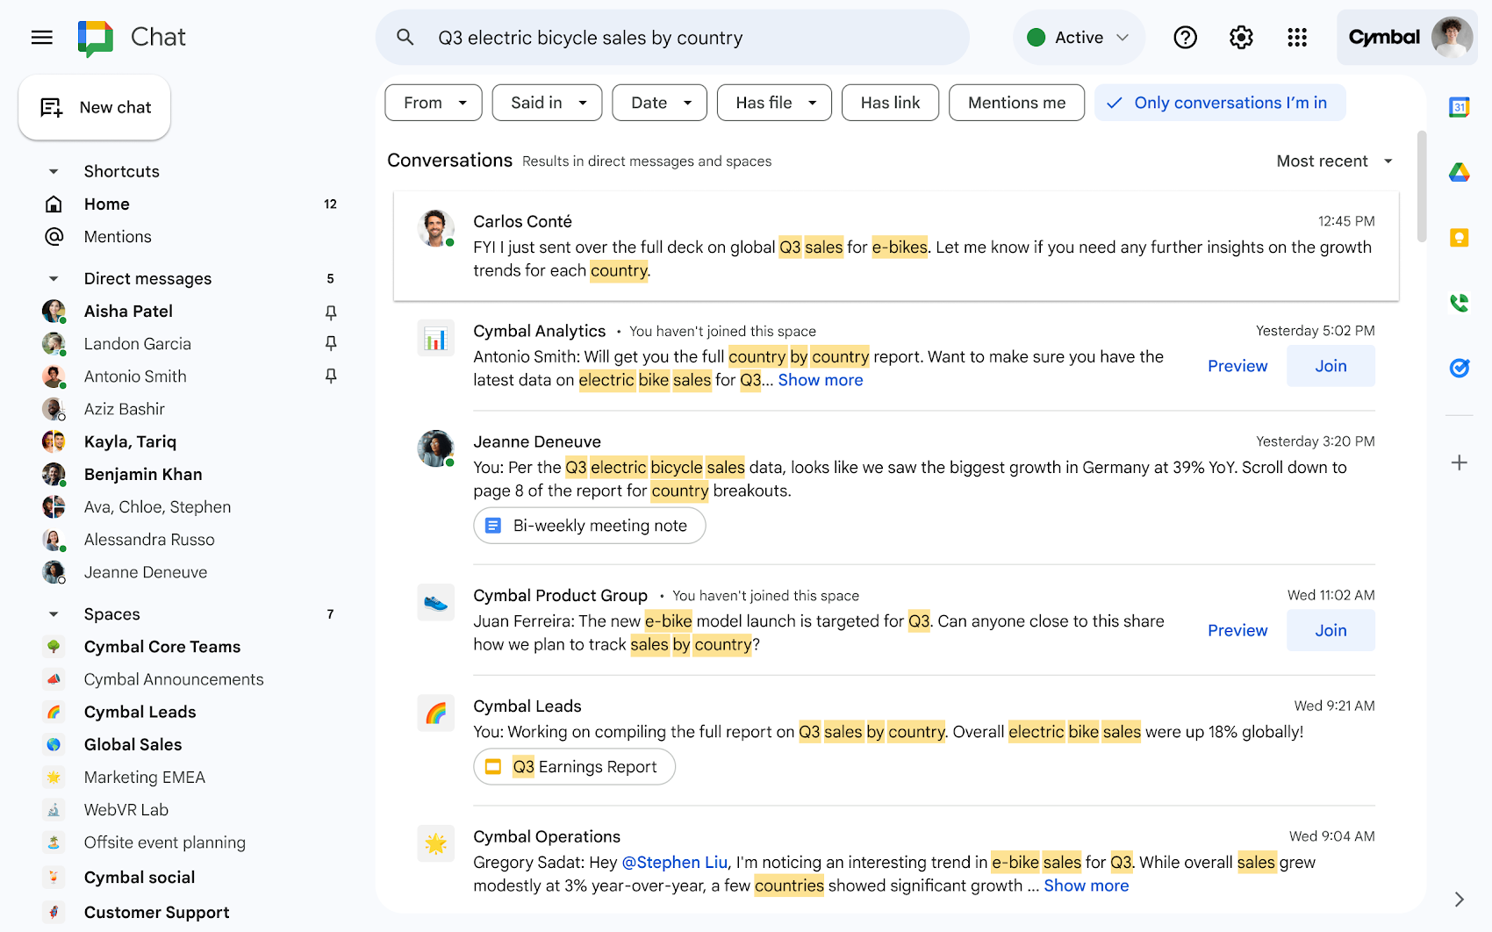Toggle the Has link filter

tap(890, 103)
